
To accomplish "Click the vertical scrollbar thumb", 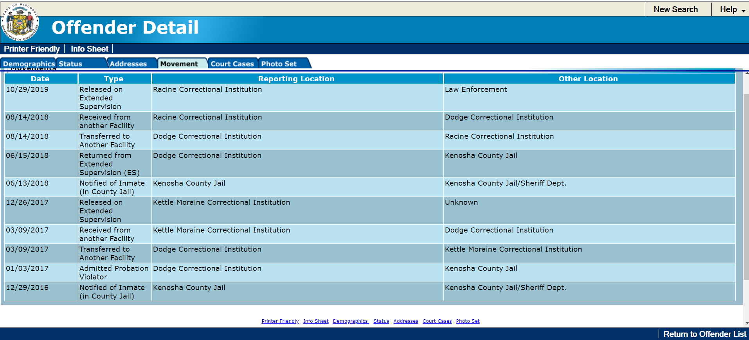I will 746,187.
